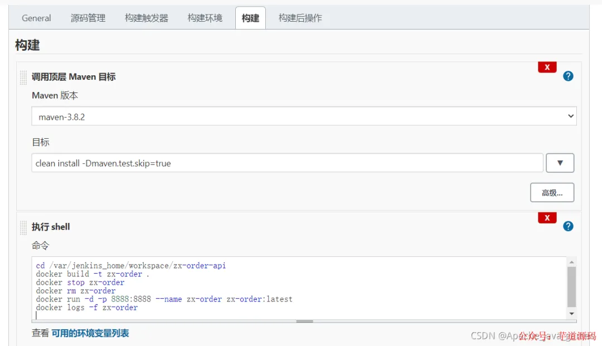
Task: Click the 构建 section heading
Action: point(27,45)
